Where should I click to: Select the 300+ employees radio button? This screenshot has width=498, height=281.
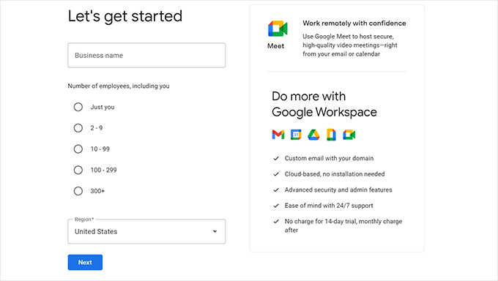pos(78,191)
